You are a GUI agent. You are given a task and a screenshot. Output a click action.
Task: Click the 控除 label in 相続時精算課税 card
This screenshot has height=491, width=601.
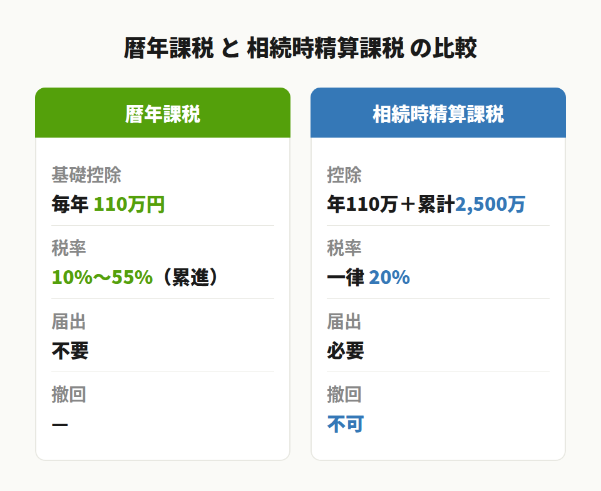coord(344,175)
